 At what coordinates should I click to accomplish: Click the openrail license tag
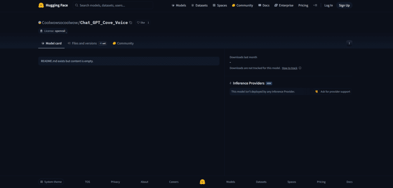(53, 31)
